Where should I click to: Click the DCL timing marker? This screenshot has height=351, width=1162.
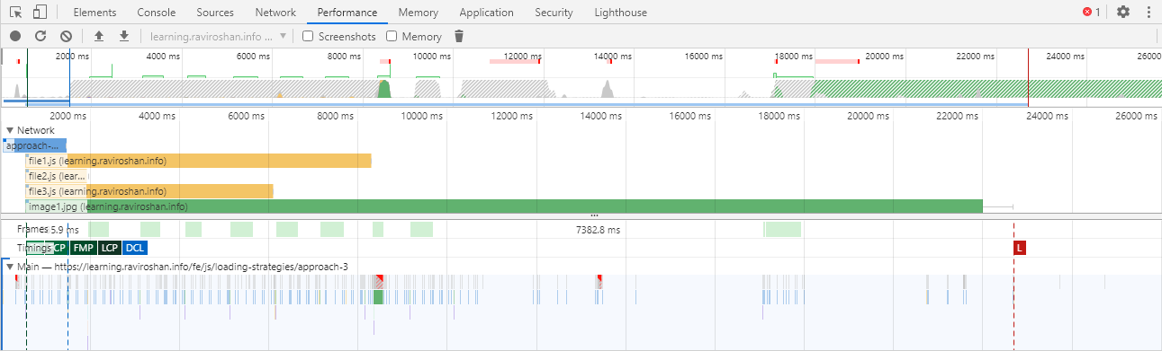coord(134,248)
